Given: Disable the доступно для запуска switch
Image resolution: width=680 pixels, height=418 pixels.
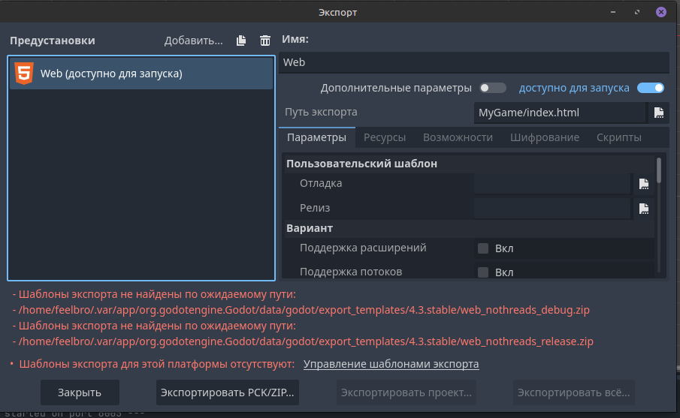Looking at the screenshot, I should point(650,88).
